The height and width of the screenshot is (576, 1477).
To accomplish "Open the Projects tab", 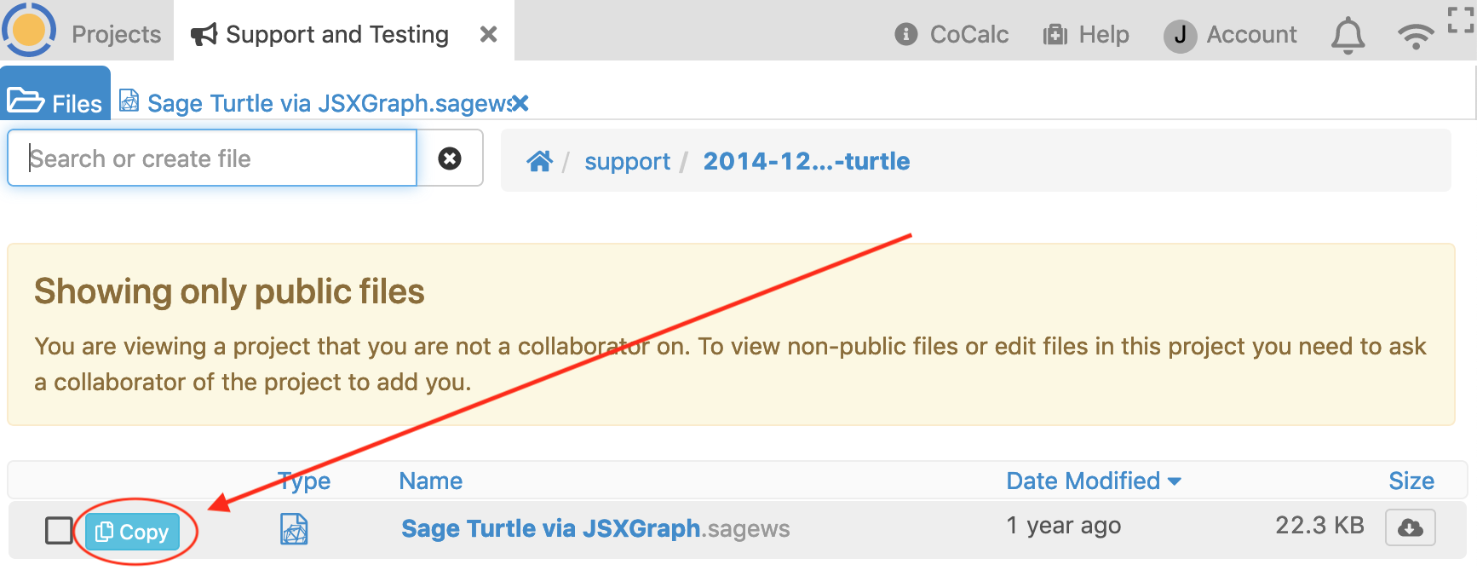I will click(x=116, y=34).
